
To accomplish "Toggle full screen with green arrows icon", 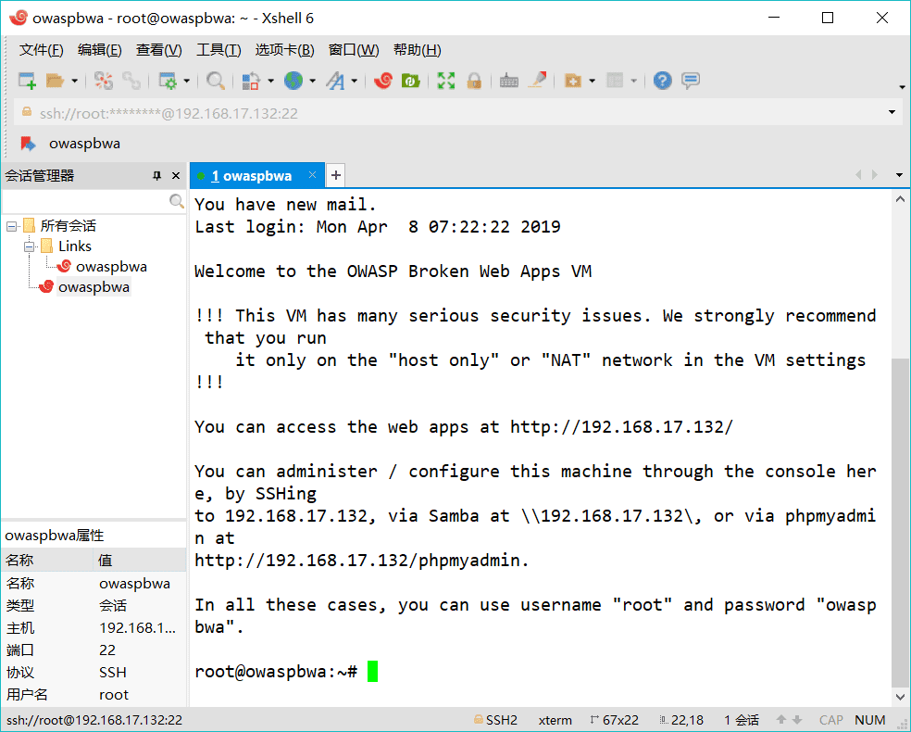I will point(446,81).
